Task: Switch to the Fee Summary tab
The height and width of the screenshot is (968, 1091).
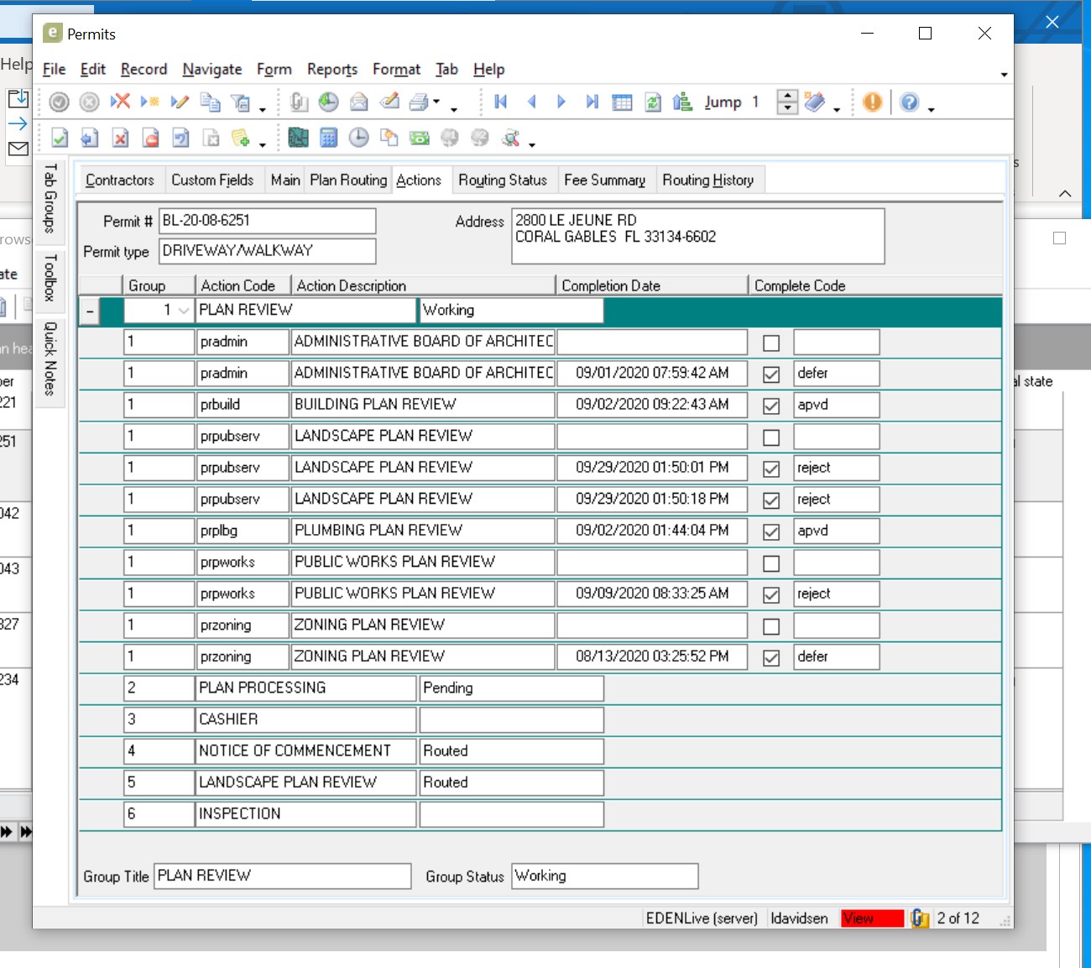Action: 604,180
